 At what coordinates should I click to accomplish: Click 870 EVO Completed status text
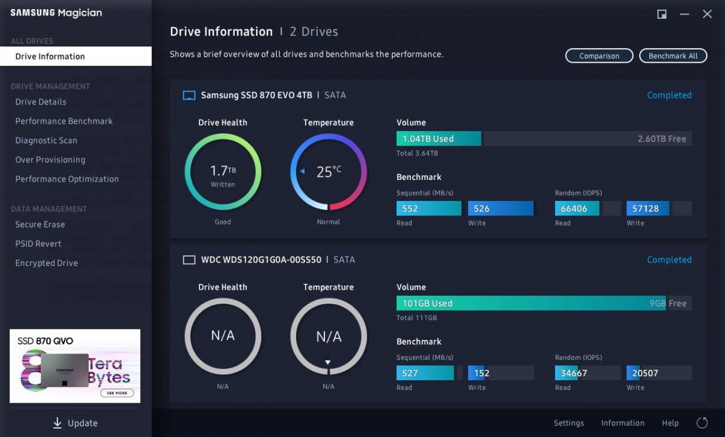tap(669, 95)
